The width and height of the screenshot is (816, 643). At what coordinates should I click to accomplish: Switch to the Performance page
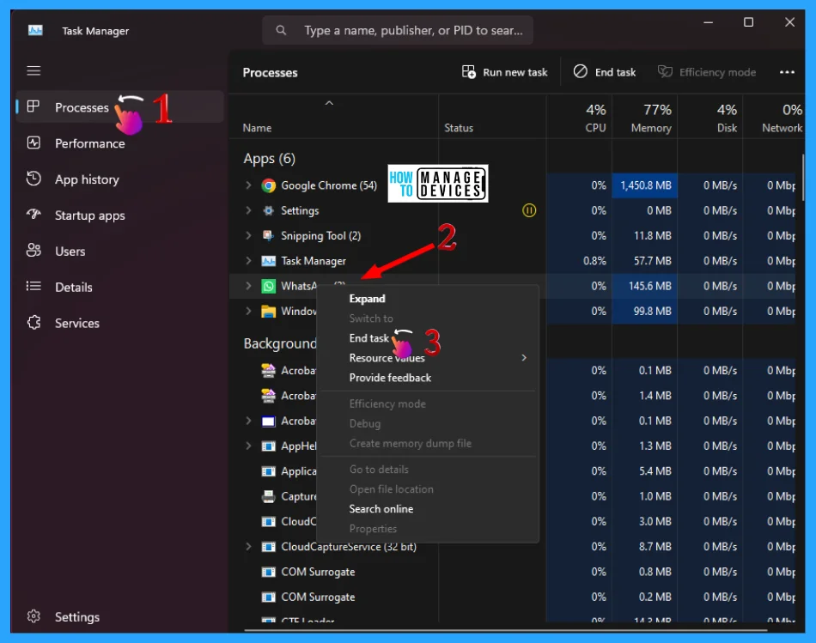pyautogui.click(x=120, y=143)
